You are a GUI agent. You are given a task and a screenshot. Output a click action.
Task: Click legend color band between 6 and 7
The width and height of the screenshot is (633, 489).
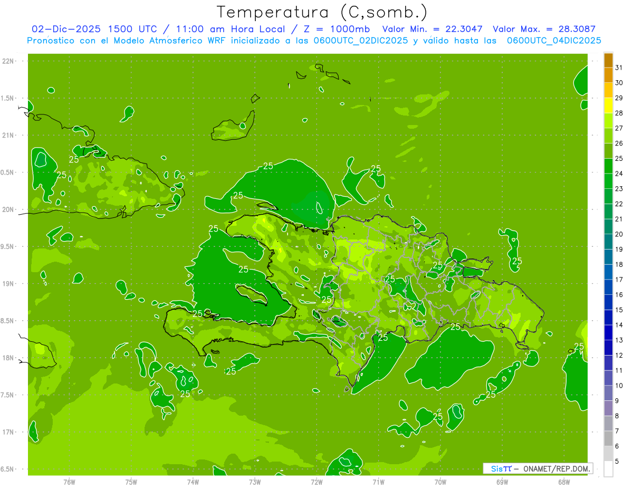608,438
